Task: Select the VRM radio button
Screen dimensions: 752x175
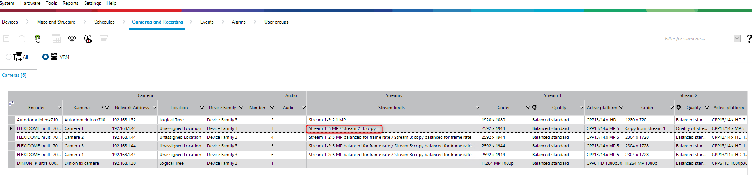Action: [x=46, y=57]
